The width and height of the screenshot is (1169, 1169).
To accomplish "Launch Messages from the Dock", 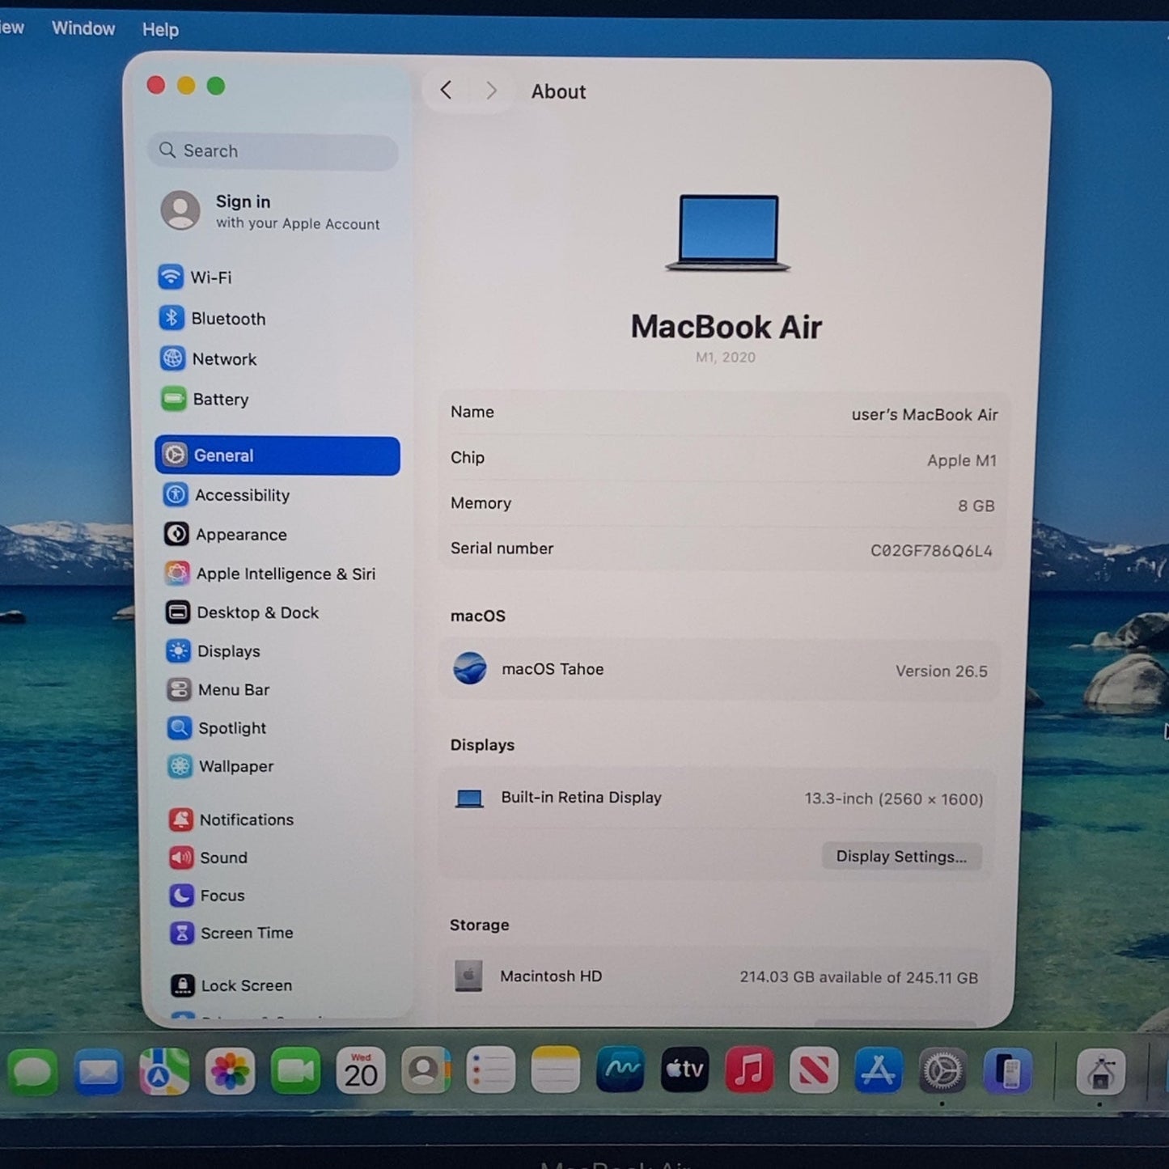I will pos(33,1072).
